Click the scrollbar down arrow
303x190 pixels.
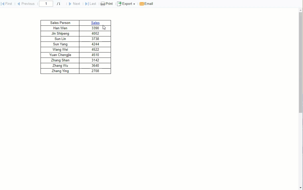point(300,188)
